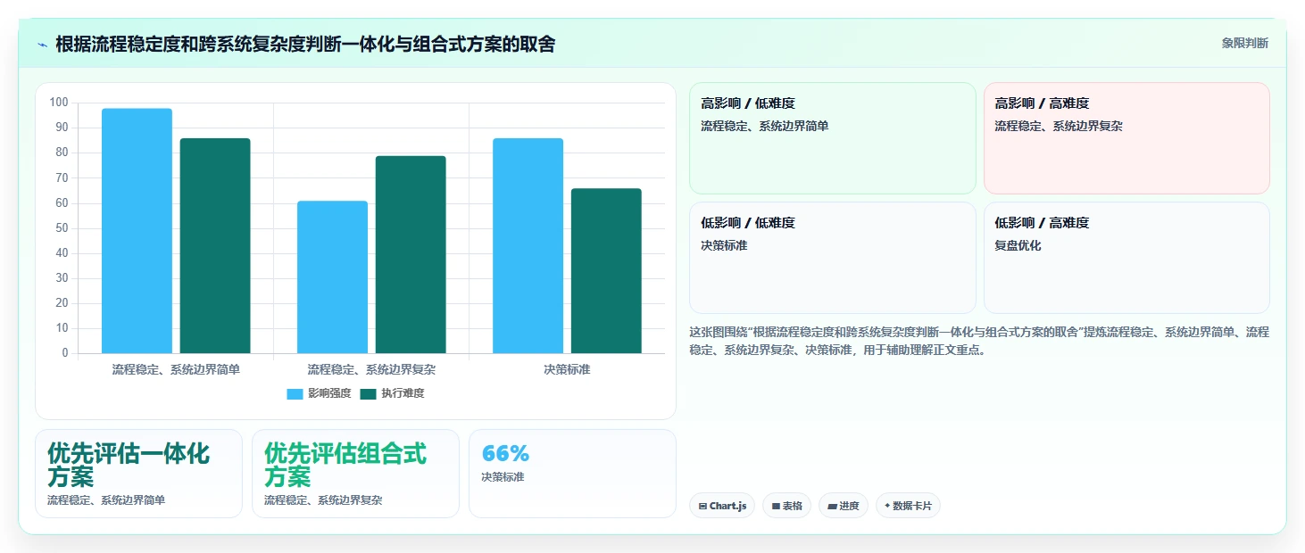Image resolution: width=1305 pixels, height=553 pixels.
Task: Click the 优先评估一体化方案 heading
Action: [x=129, y=465]
